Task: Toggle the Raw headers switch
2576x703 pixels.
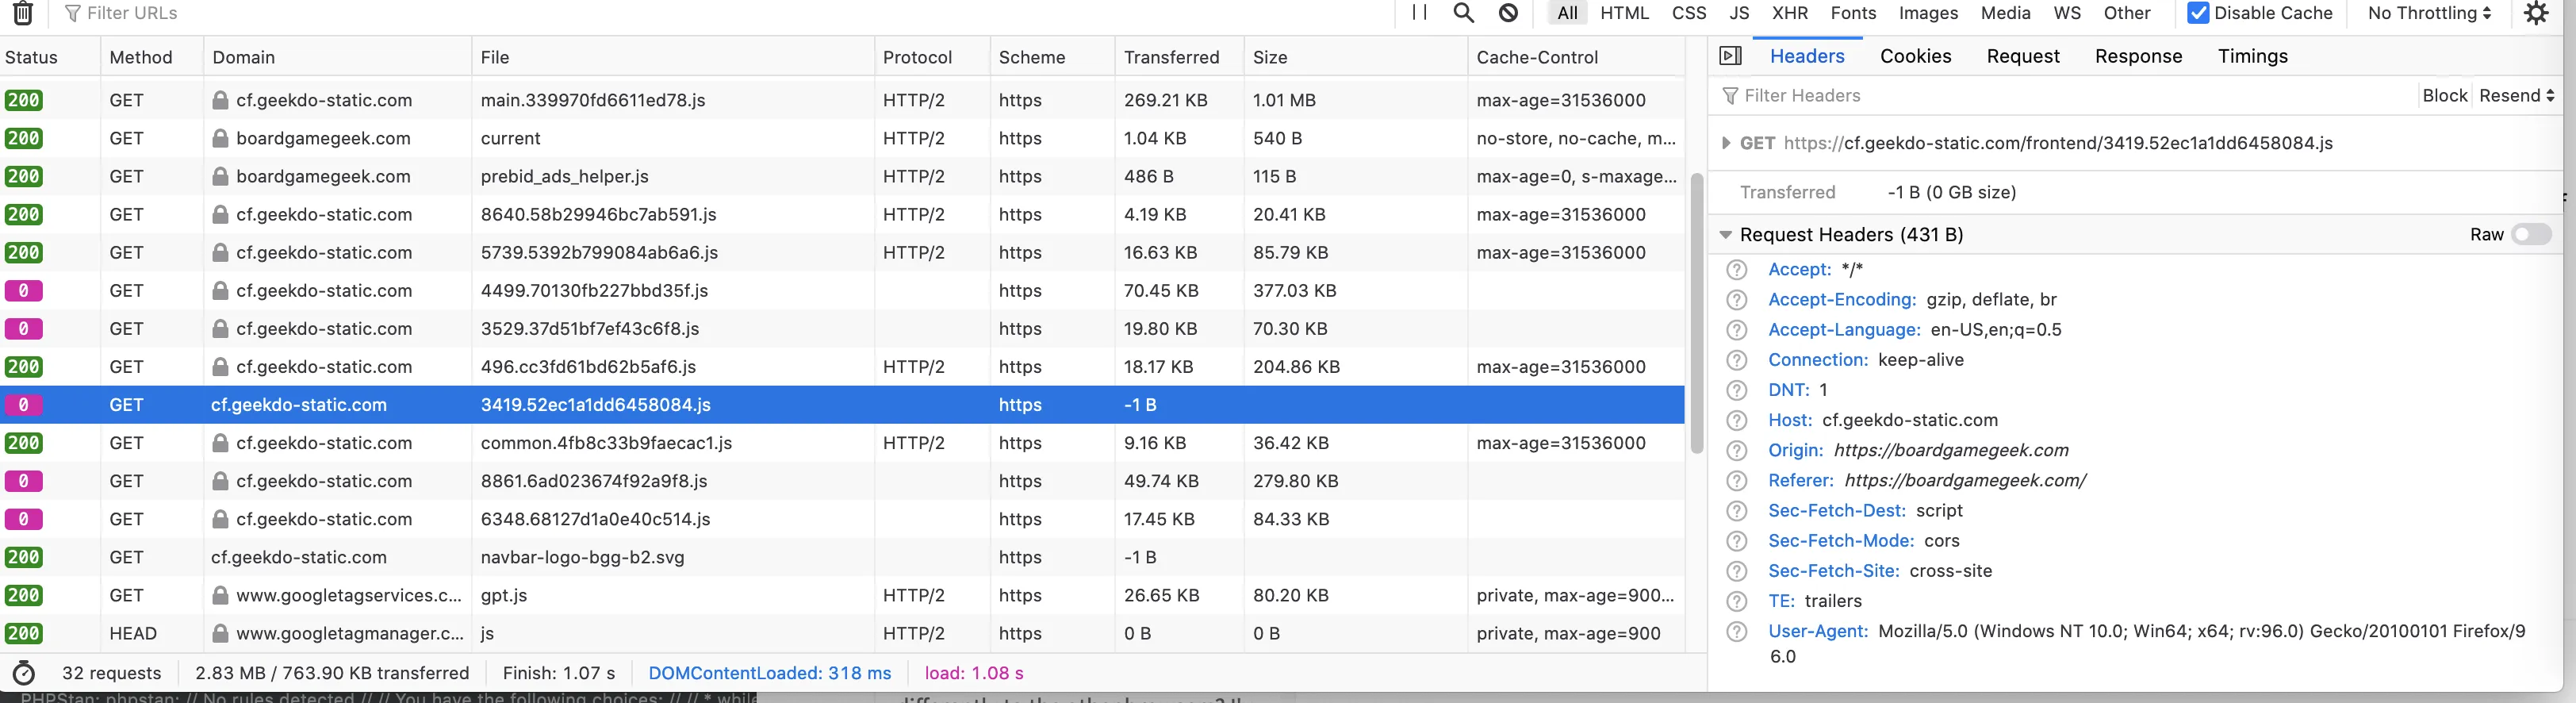Action: (2531, 234)
